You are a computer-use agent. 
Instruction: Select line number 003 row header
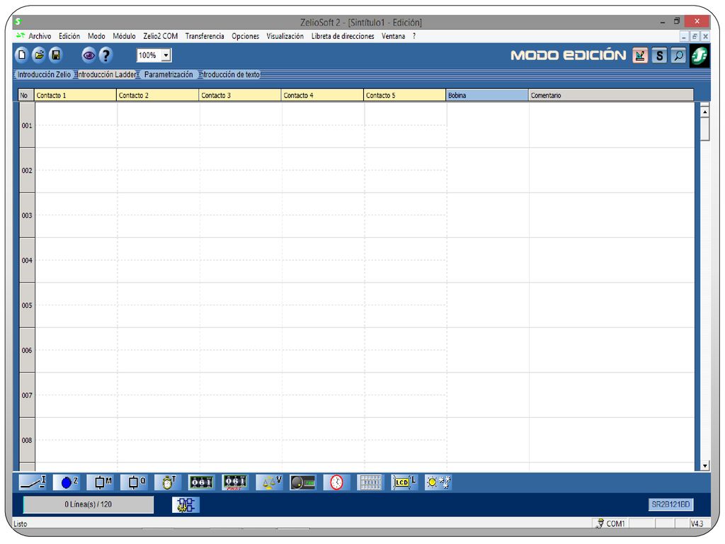point(27,215)
